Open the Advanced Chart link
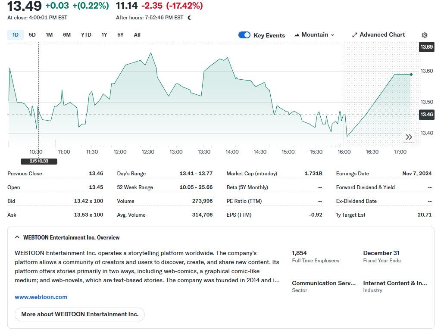Screen dimensions: 441x333 point(378,35)
